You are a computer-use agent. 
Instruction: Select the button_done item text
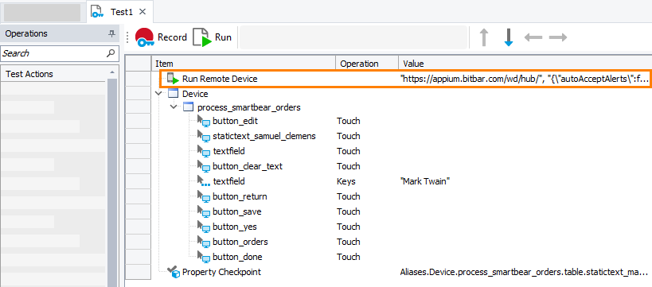(x=237, y=257)
